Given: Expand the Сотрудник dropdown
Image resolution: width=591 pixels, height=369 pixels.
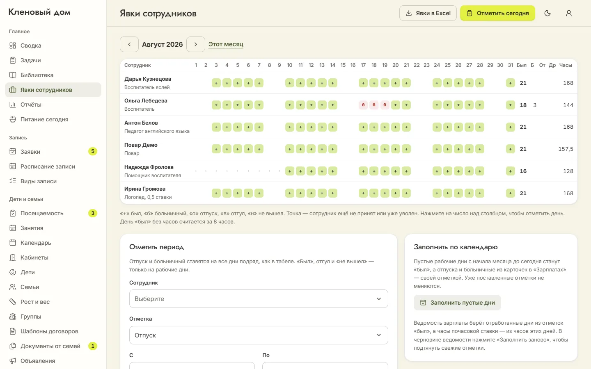Looking at the screenshot, I should (259, 299).
